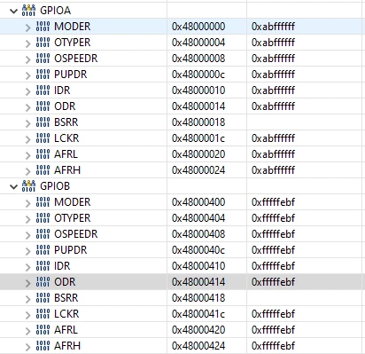Viewport: 365px width, 354px height.
Task: Collapse the GPIOA peripheral group
Action: coord(13,12)
